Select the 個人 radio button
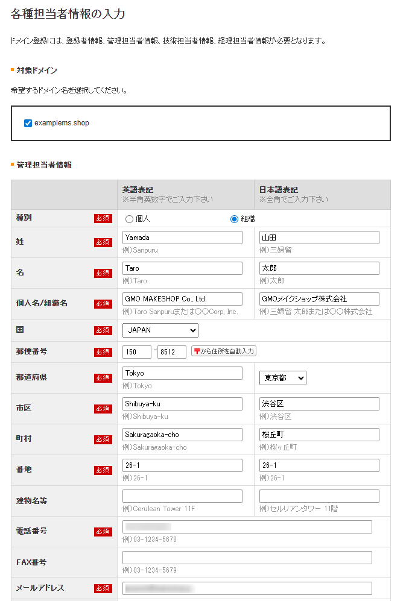The height and width of the screenshot is (601, 409). (129, 219)
